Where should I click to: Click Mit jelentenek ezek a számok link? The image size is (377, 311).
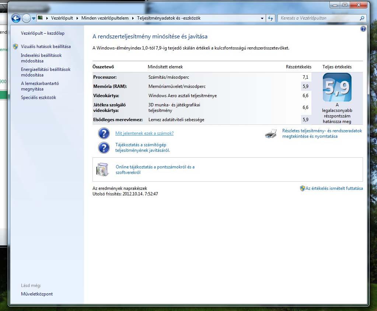click(144, 133)
